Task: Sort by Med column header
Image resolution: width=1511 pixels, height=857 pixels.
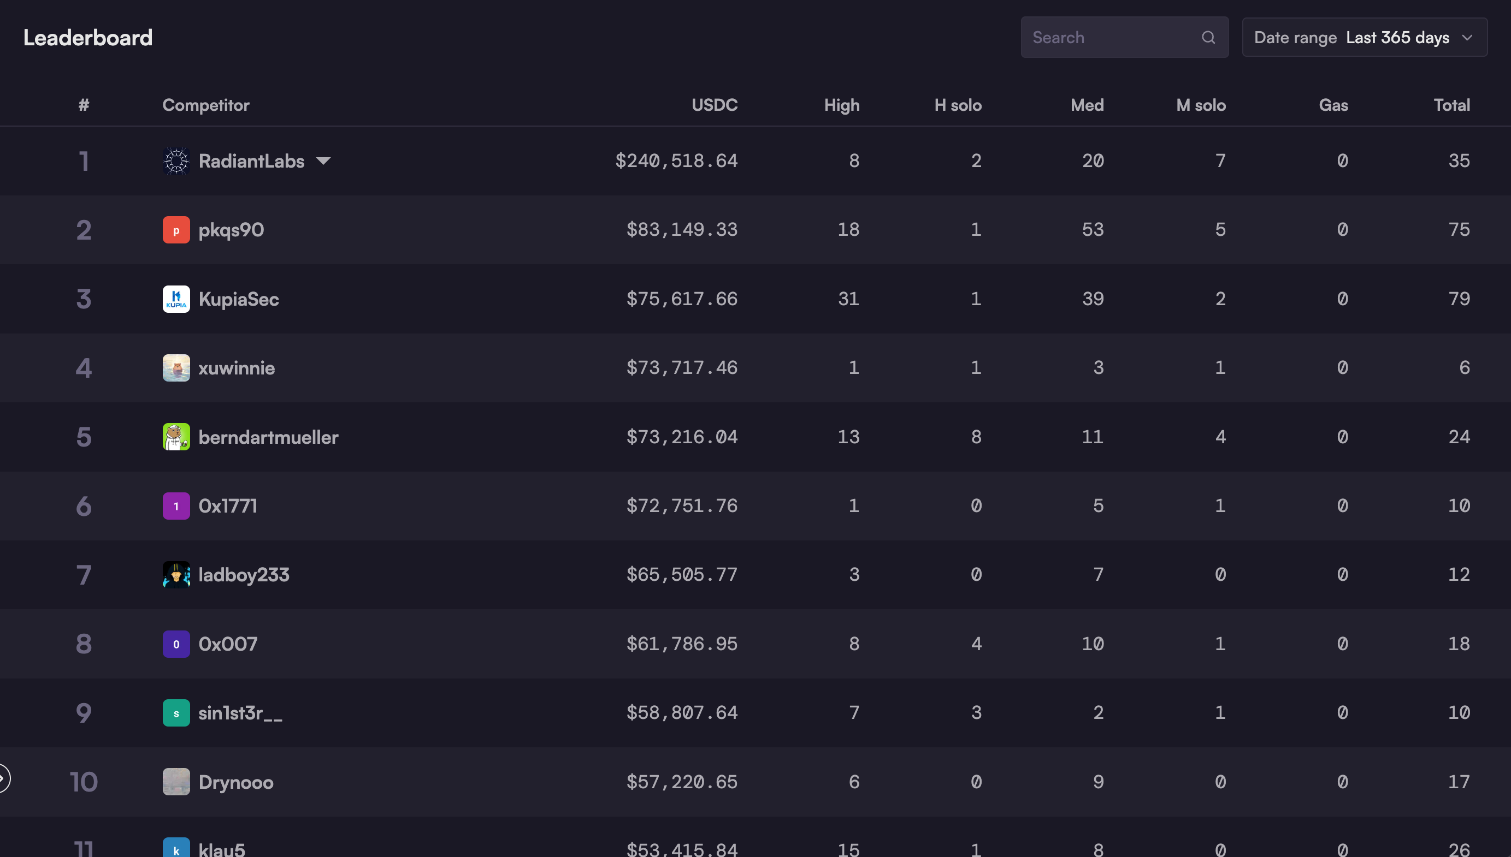Action: [x=1087, y=105]
